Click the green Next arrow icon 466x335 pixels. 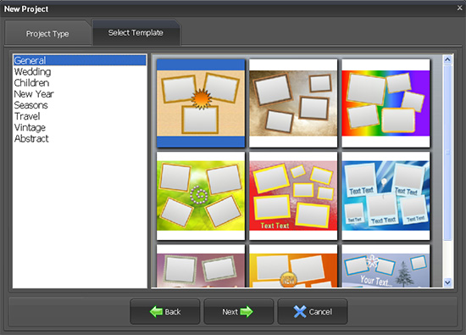click(x=247, y=312)
